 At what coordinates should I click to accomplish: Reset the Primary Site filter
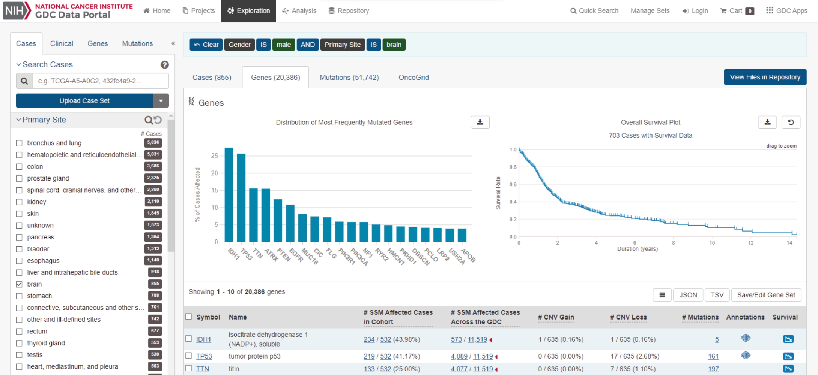click(158, 120)
